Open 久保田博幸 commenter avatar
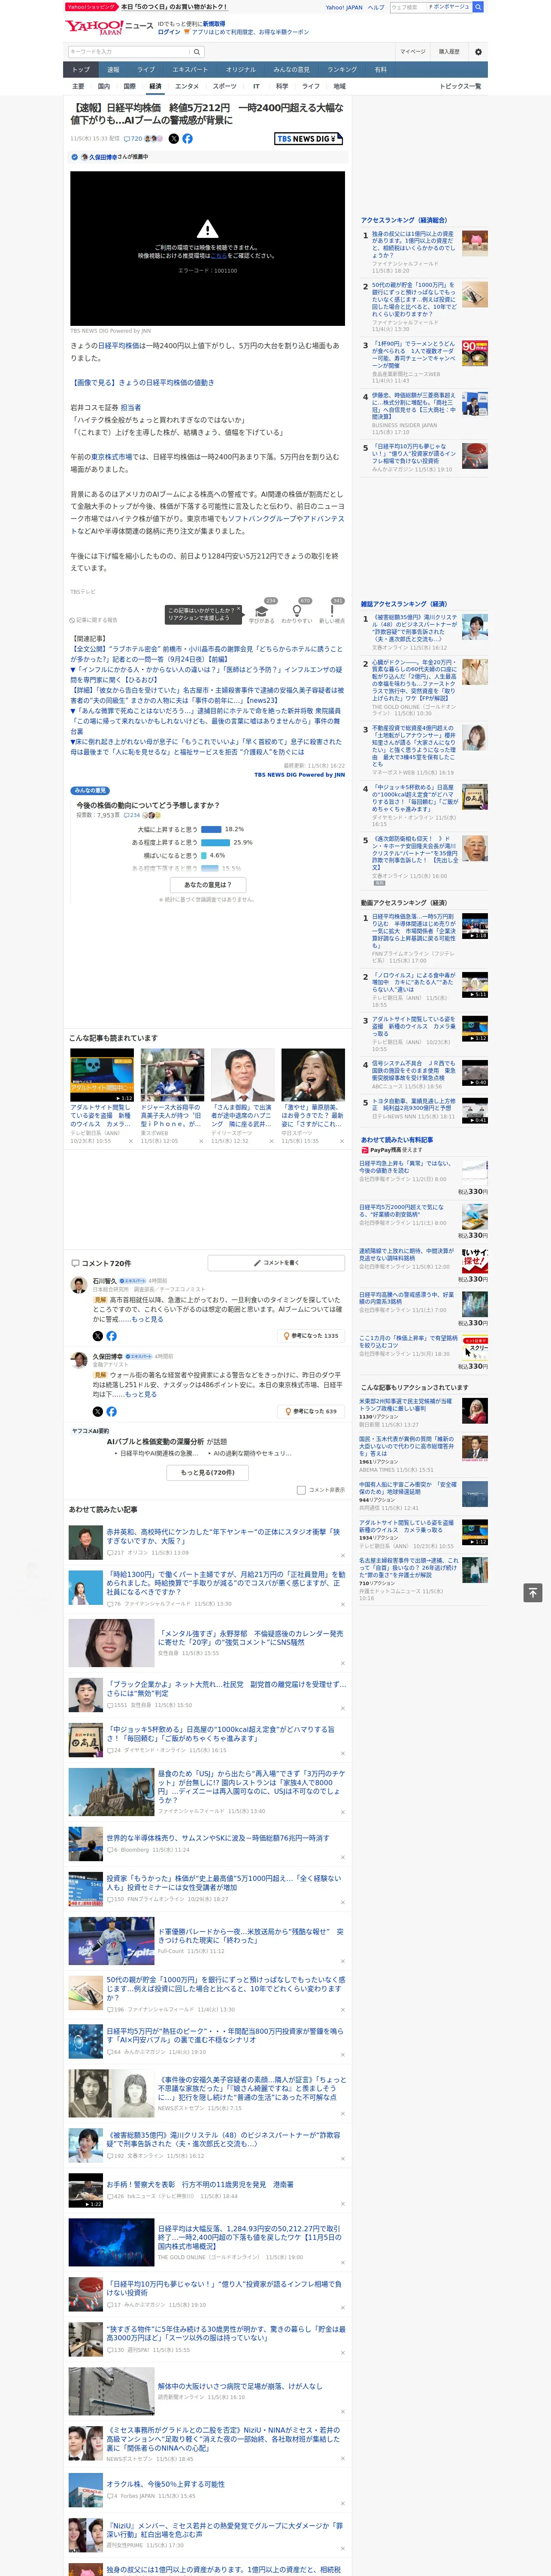551x2576 pixels. point(78,1361)
